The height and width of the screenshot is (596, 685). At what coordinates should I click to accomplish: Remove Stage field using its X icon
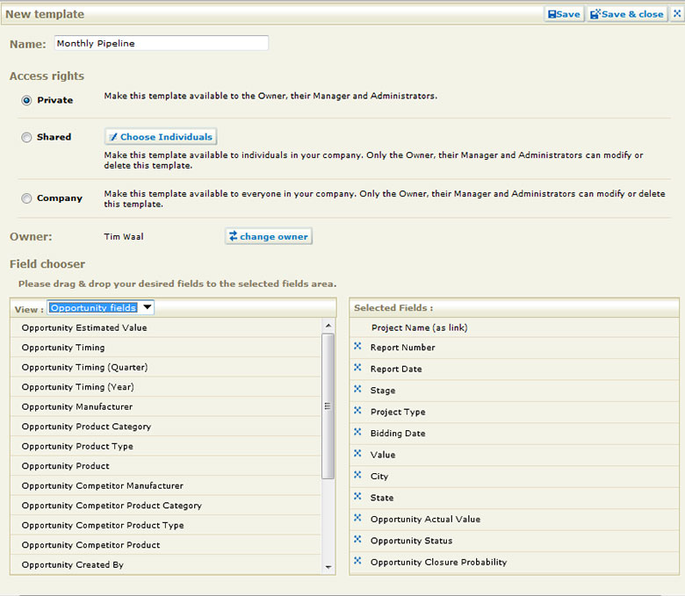[357, 389]
